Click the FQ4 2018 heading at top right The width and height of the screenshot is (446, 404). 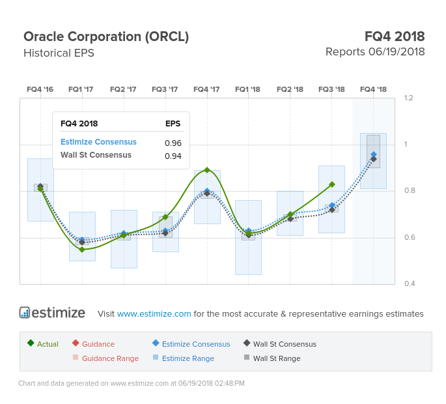(395, 36)
